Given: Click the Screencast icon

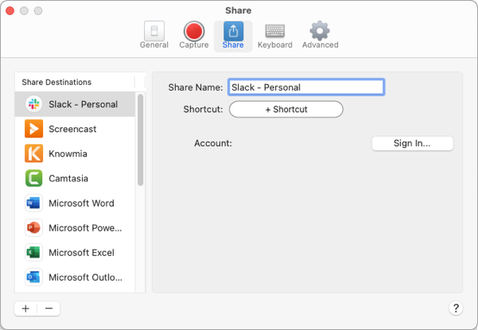Looking at the screenshot, I should pos(34,129).
